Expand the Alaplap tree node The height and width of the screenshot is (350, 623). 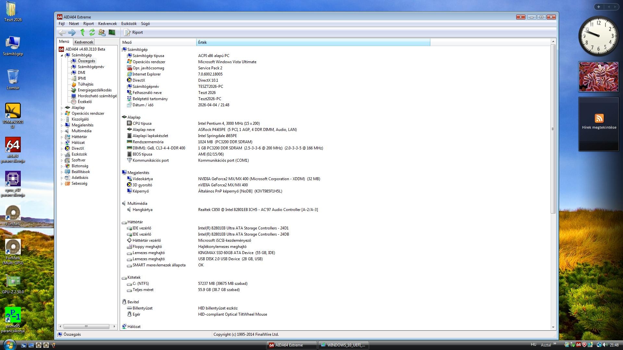62,108
